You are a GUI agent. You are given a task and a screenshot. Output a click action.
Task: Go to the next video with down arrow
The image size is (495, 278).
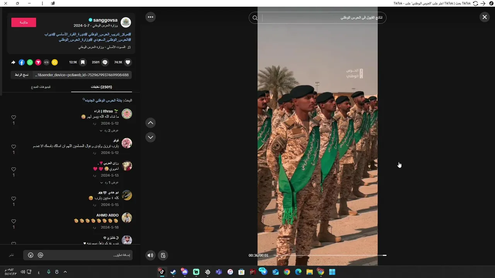[150, 137]
